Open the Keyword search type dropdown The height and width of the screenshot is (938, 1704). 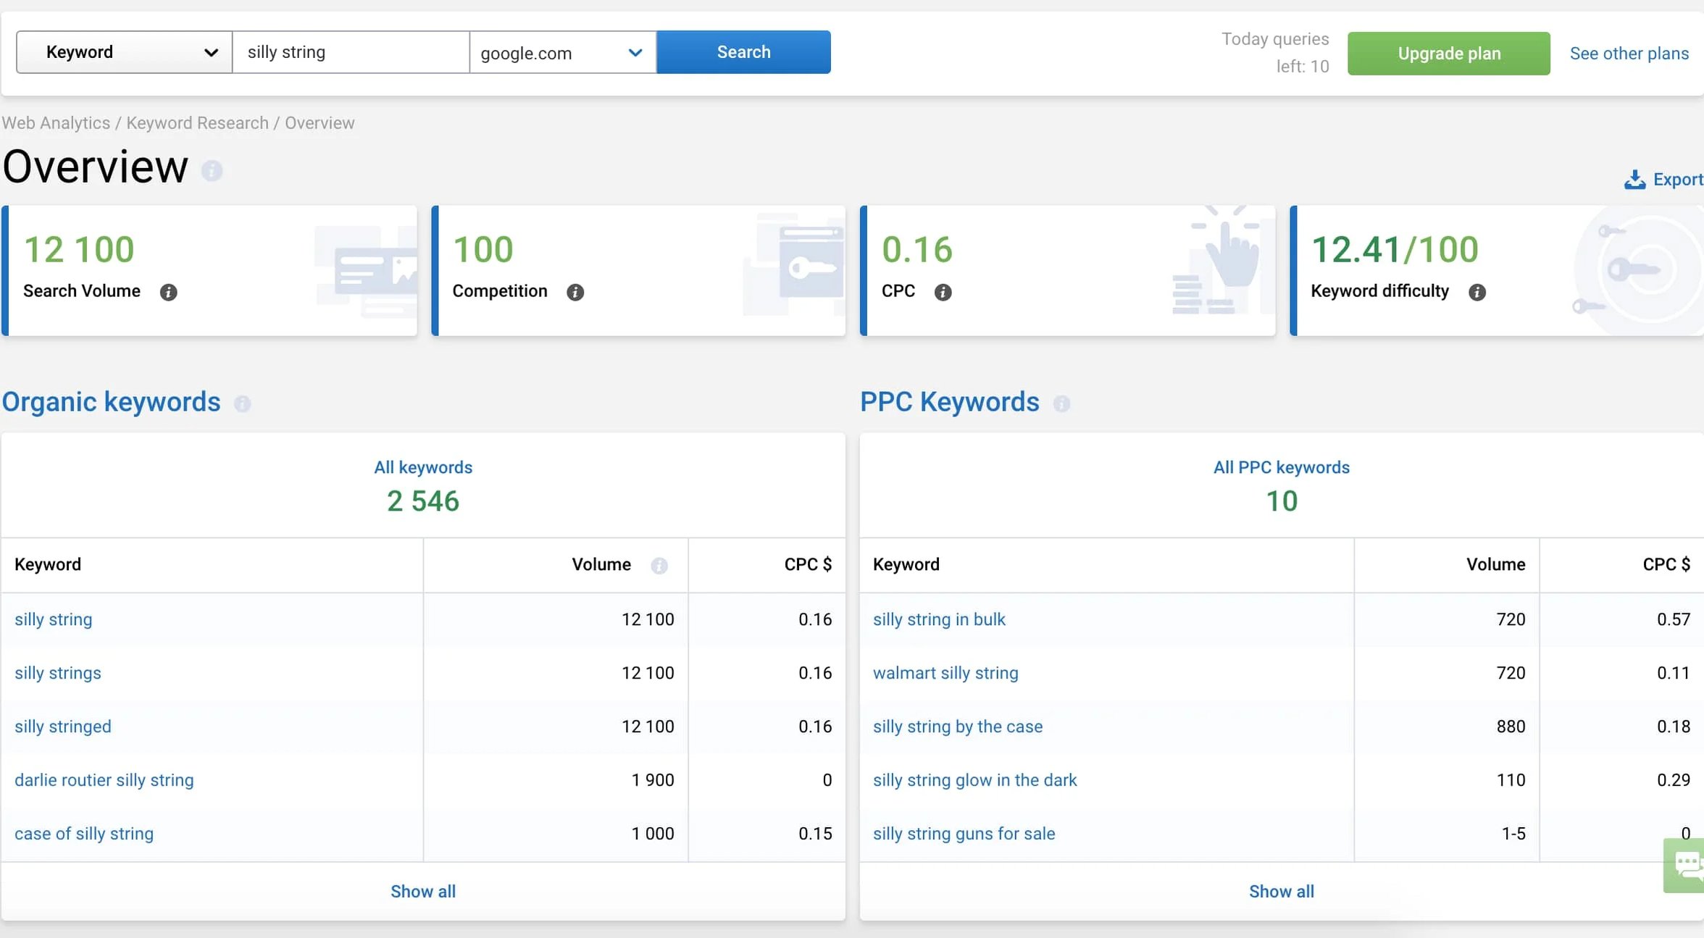click(x=124, y=52)
